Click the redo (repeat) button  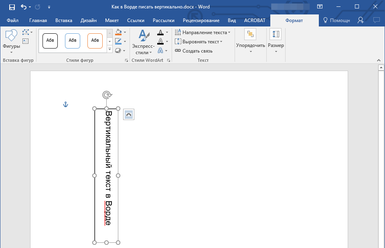(x=38, y=7)
